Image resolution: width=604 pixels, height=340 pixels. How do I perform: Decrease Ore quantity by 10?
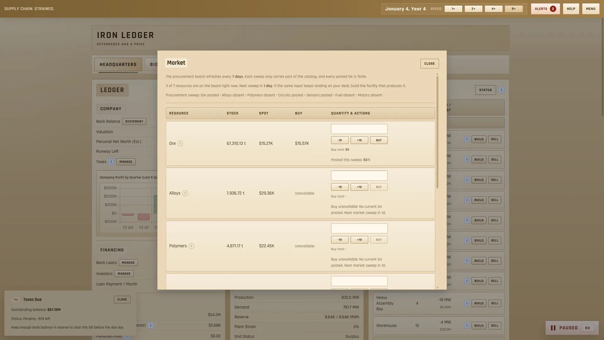click(340, 140)
